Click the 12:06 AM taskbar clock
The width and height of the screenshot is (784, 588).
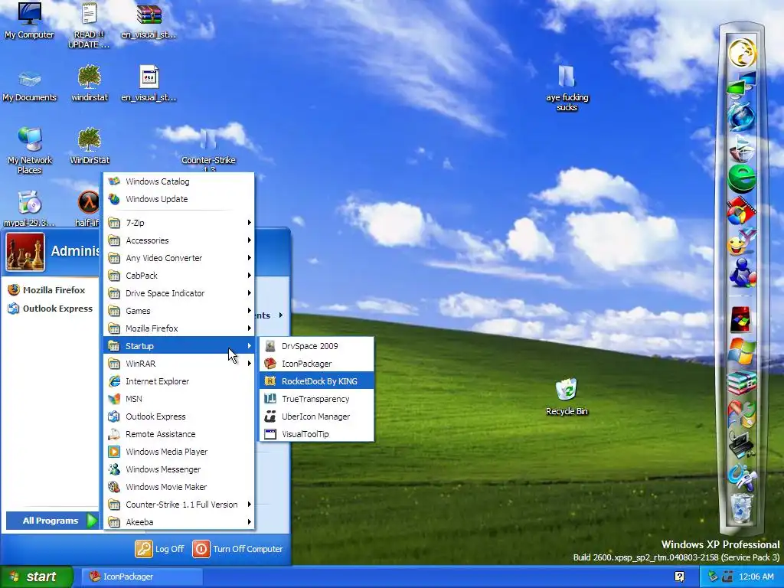(756, 577)
